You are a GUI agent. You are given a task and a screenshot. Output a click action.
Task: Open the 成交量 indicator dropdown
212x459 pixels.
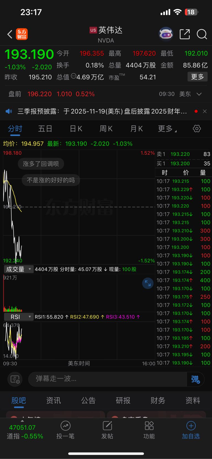[18, 269]
